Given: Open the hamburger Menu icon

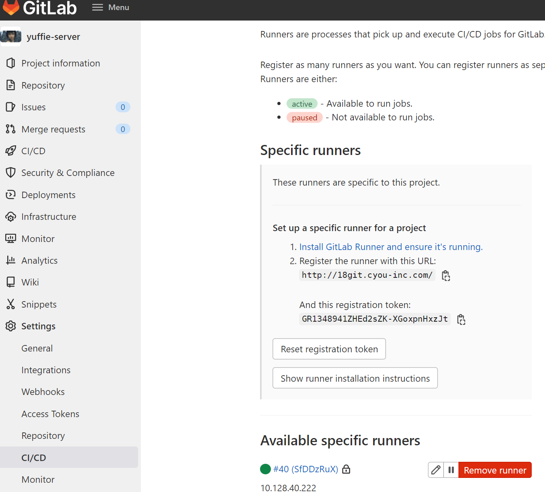Looking at the screenshot, I should [97, 7].
